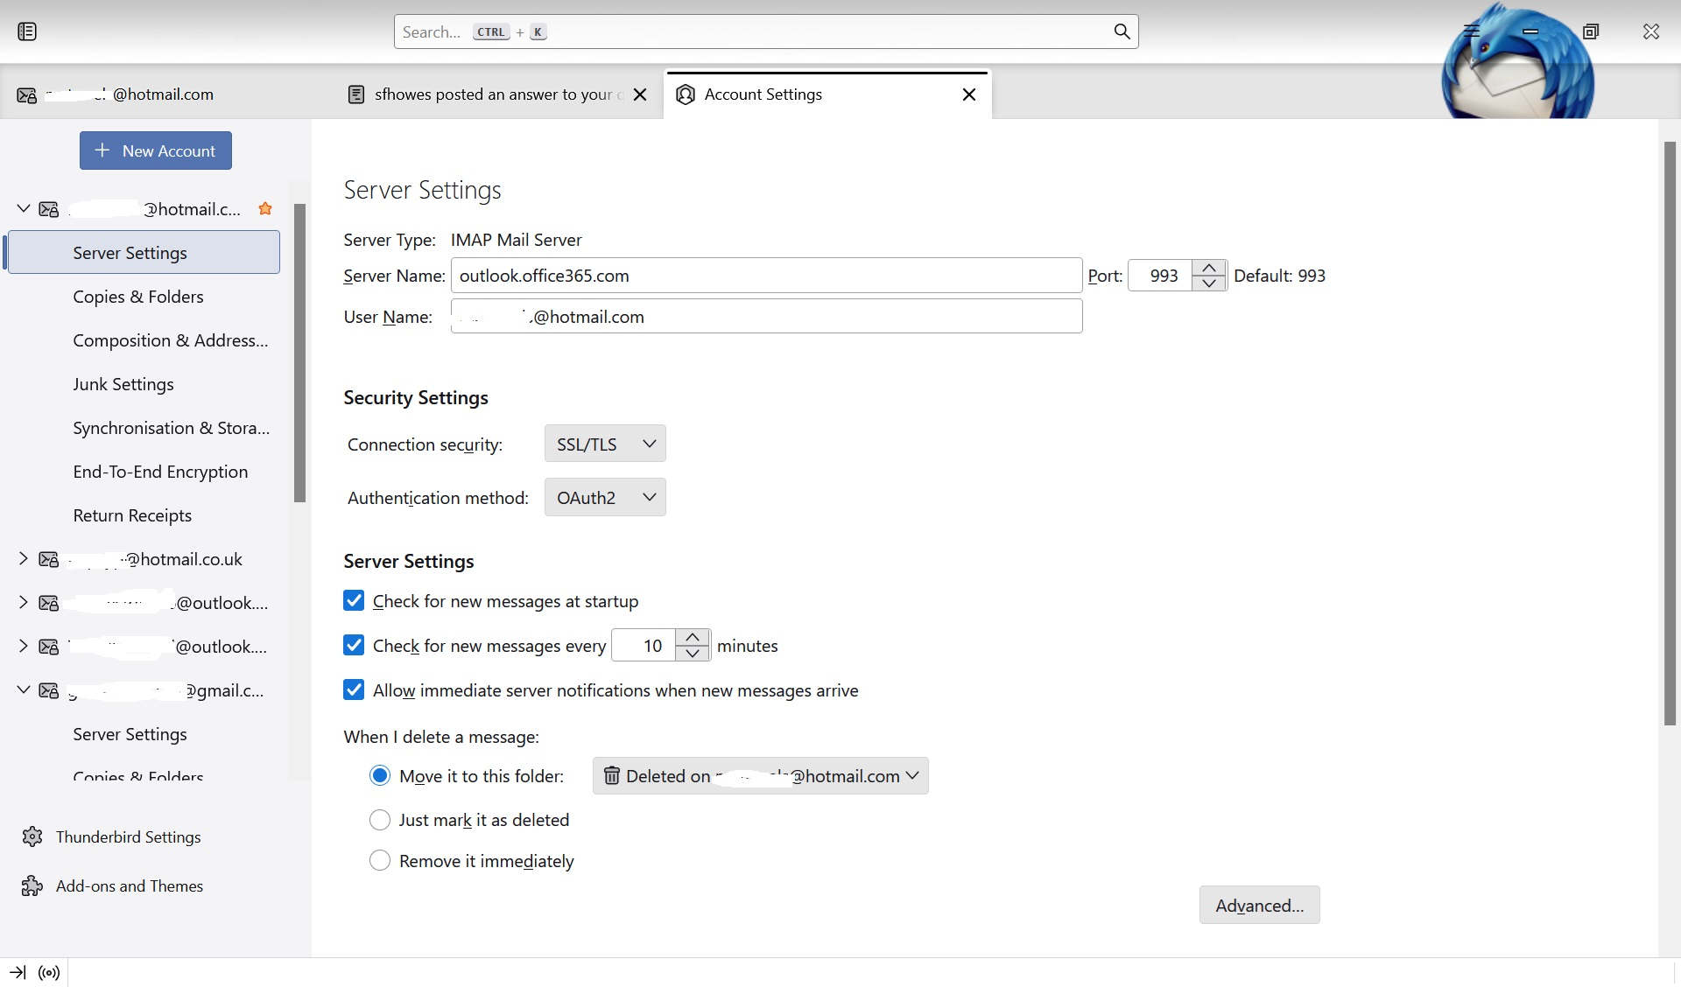Toggle Check for new messages at startup

[354, 600]
